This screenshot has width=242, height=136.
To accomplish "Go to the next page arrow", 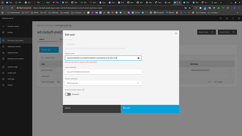I will (x=232, y=82).
